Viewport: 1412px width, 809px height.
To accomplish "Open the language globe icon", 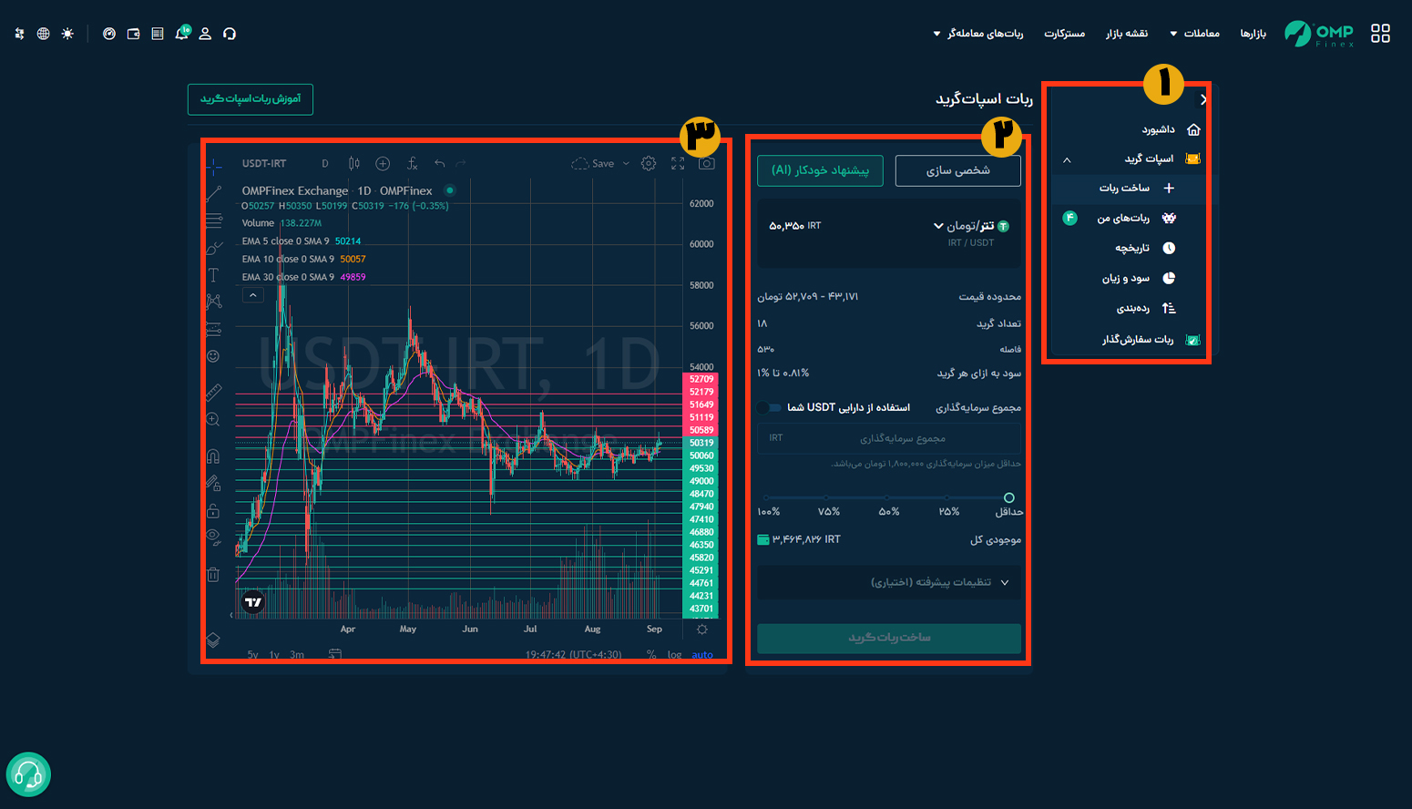I will pos(43,34).
